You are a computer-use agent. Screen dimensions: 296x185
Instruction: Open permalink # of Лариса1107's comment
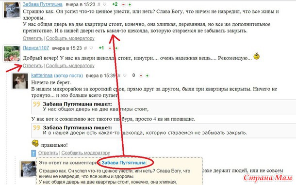tap(85, 48)
